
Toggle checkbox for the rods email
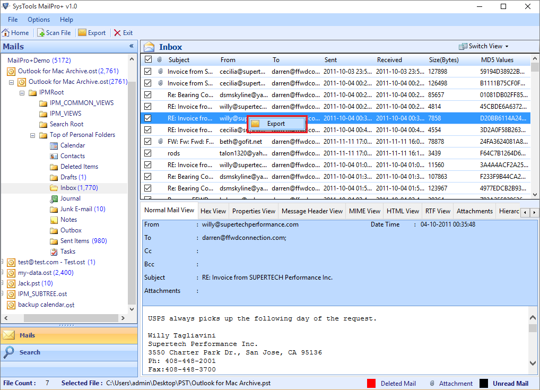[x=148, y=153]
